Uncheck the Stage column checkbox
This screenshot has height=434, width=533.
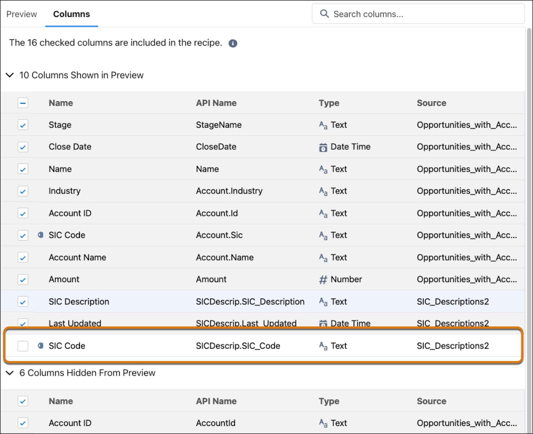(23, 125)
